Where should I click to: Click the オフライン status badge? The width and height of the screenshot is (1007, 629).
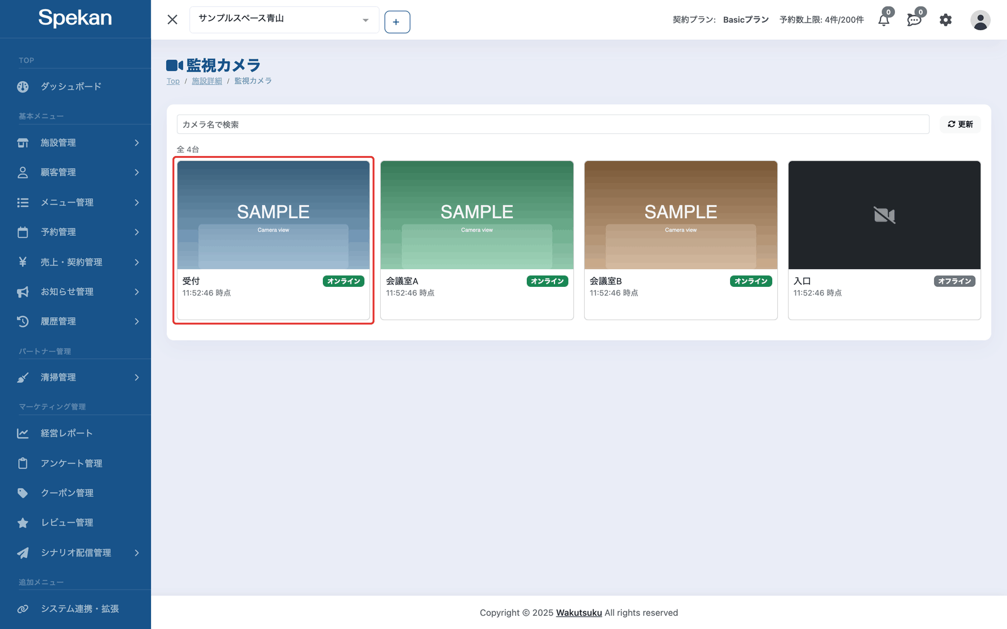pos(955,281)
